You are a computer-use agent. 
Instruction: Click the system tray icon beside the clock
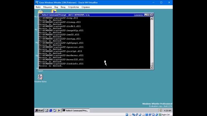(160, 111)
